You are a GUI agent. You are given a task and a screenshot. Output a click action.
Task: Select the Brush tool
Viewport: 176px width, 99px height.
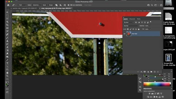click(7, 38)
